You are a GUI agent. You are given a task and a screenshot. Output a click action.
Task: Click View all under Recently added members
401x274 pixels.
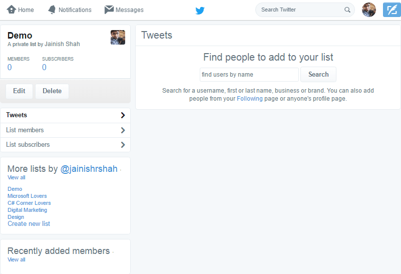pos(17,259)
